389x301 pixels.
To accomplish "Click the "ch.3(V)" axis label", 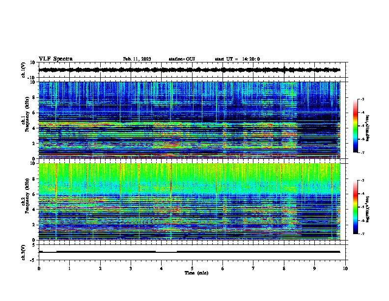I will point(24,253).
